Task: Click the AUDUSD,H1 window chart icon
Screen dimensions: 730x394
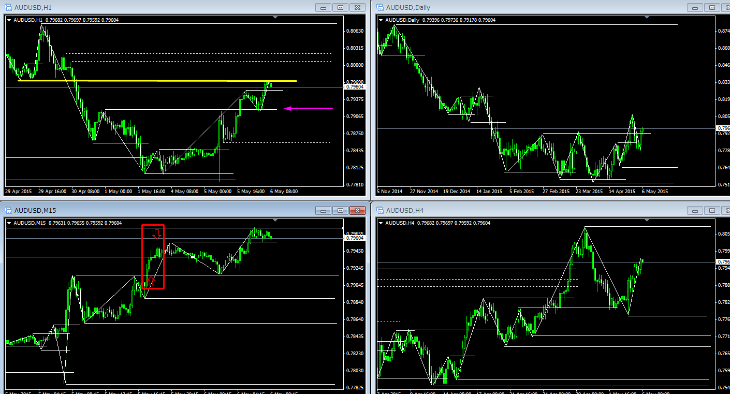Action: 8,7
